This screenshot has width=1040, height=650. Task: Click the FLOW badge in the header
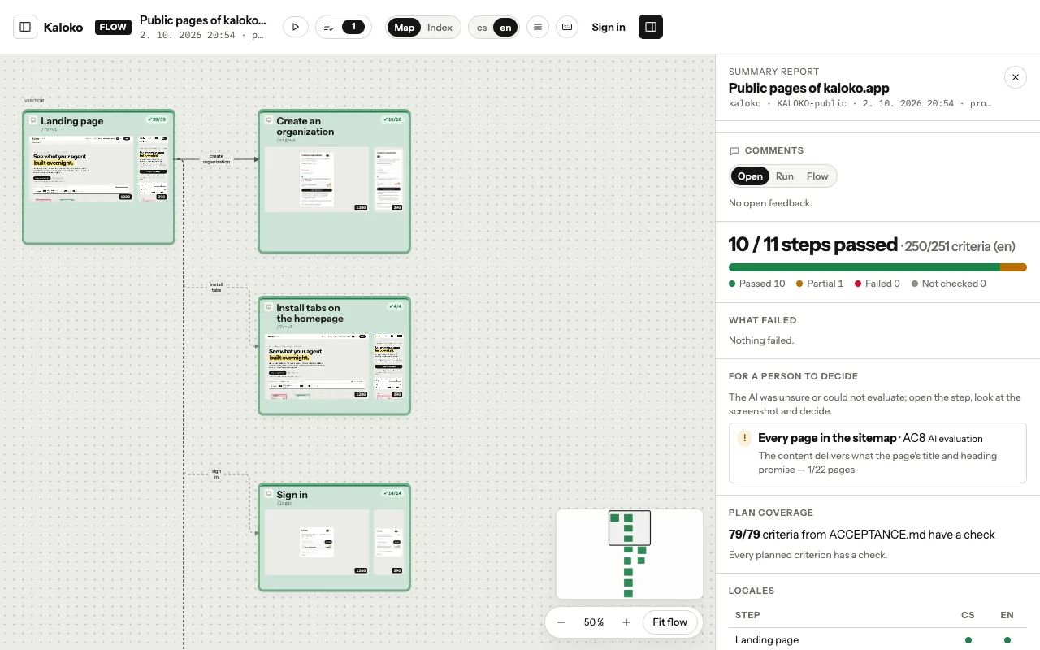tap(113, 27)
